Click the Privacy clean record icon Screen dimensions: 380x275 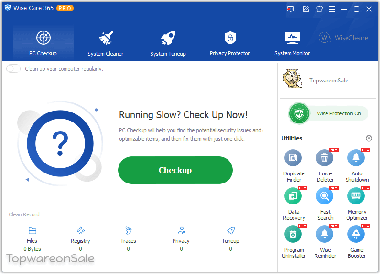[x=181, y=231]
